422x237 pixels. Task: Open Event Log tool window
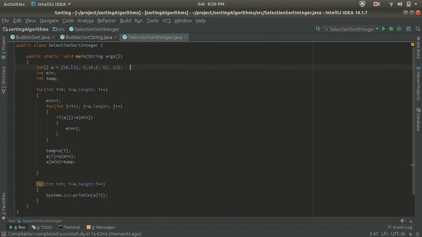[400, 227]
